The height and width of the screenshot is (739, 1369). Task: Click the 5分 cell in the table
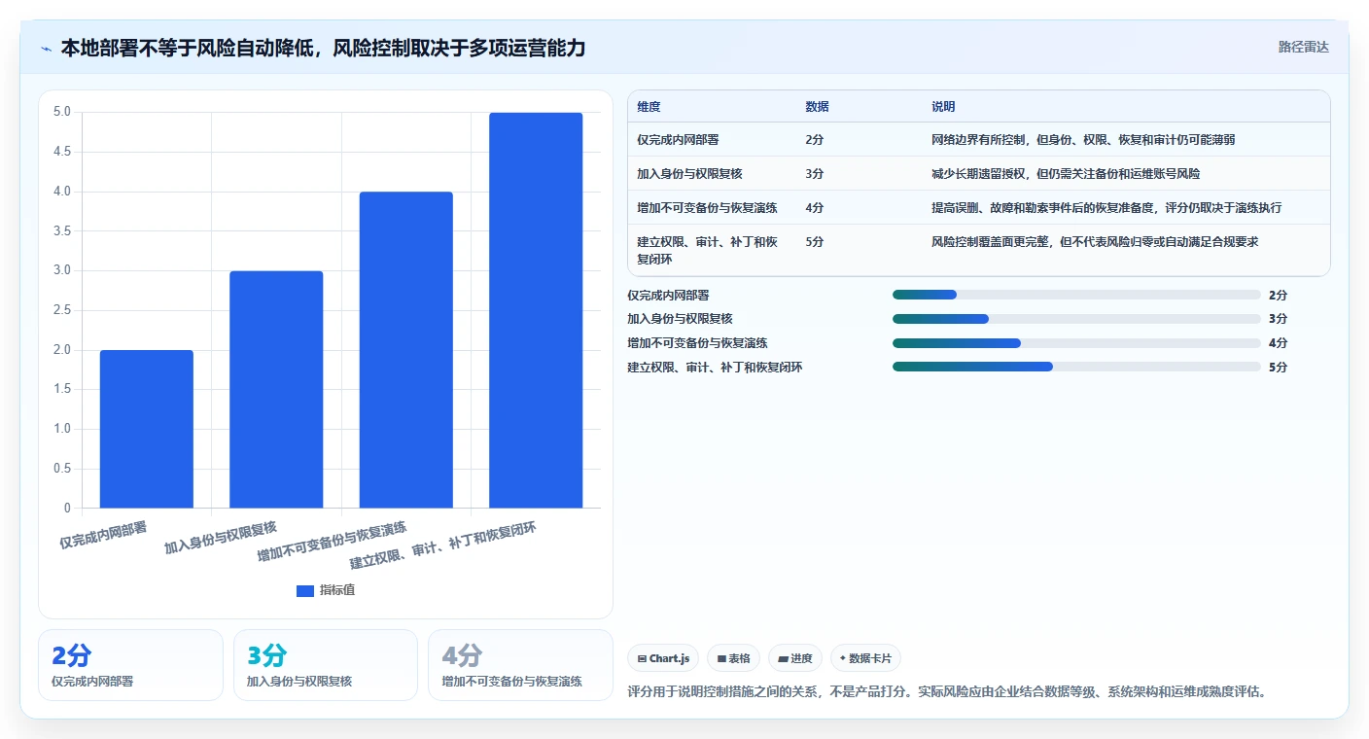click(x=815, y=242)
